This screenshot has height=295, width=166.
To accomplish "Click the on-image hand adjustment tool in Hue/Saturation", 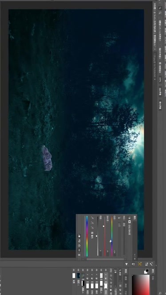I will point(119,218).
